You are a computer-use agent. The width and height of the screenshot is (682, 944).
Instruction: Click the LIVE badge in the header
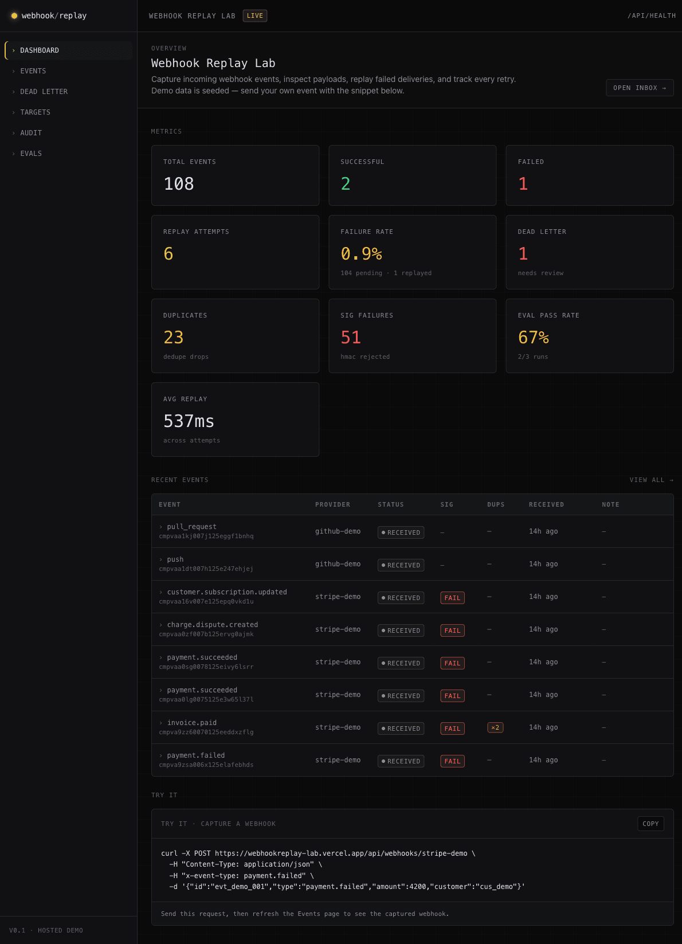pos(255,16)
